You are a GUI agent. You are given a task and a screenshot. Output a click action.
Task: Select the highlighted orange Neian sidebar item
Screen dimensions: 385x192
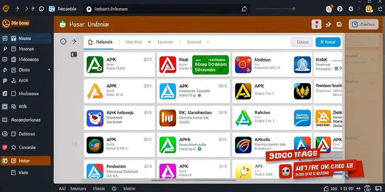pyautogui.click(x=26, y=161)
